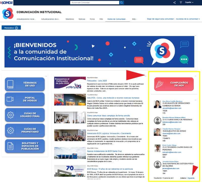This screenshot has width=202, height=185.
Task: Open Guías de Usuario Final button
Action: click(25, 115)
